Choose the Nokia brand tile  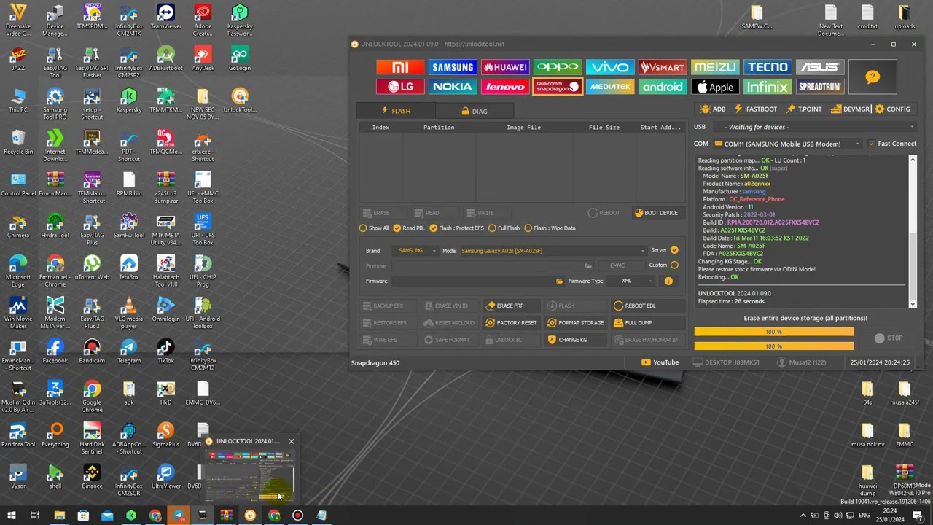(453, 87)
